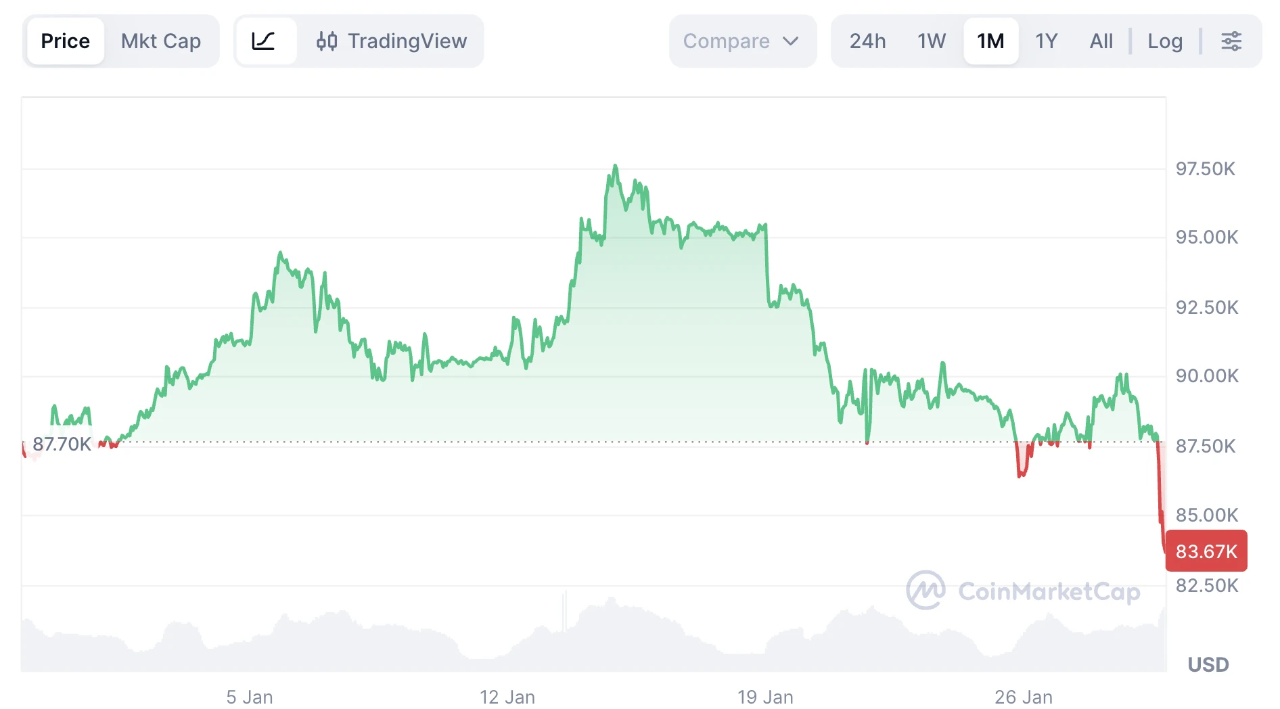Image resolution: width=1280 pixels, height=709 pixels.
Task: Toggle Log scale on the chart
Action: pos(1164,41)
